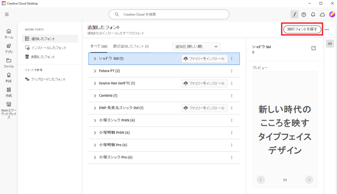337x194 pixels.
Task: Click 別のフォントを探す button
Action: (x=302, y=29)
